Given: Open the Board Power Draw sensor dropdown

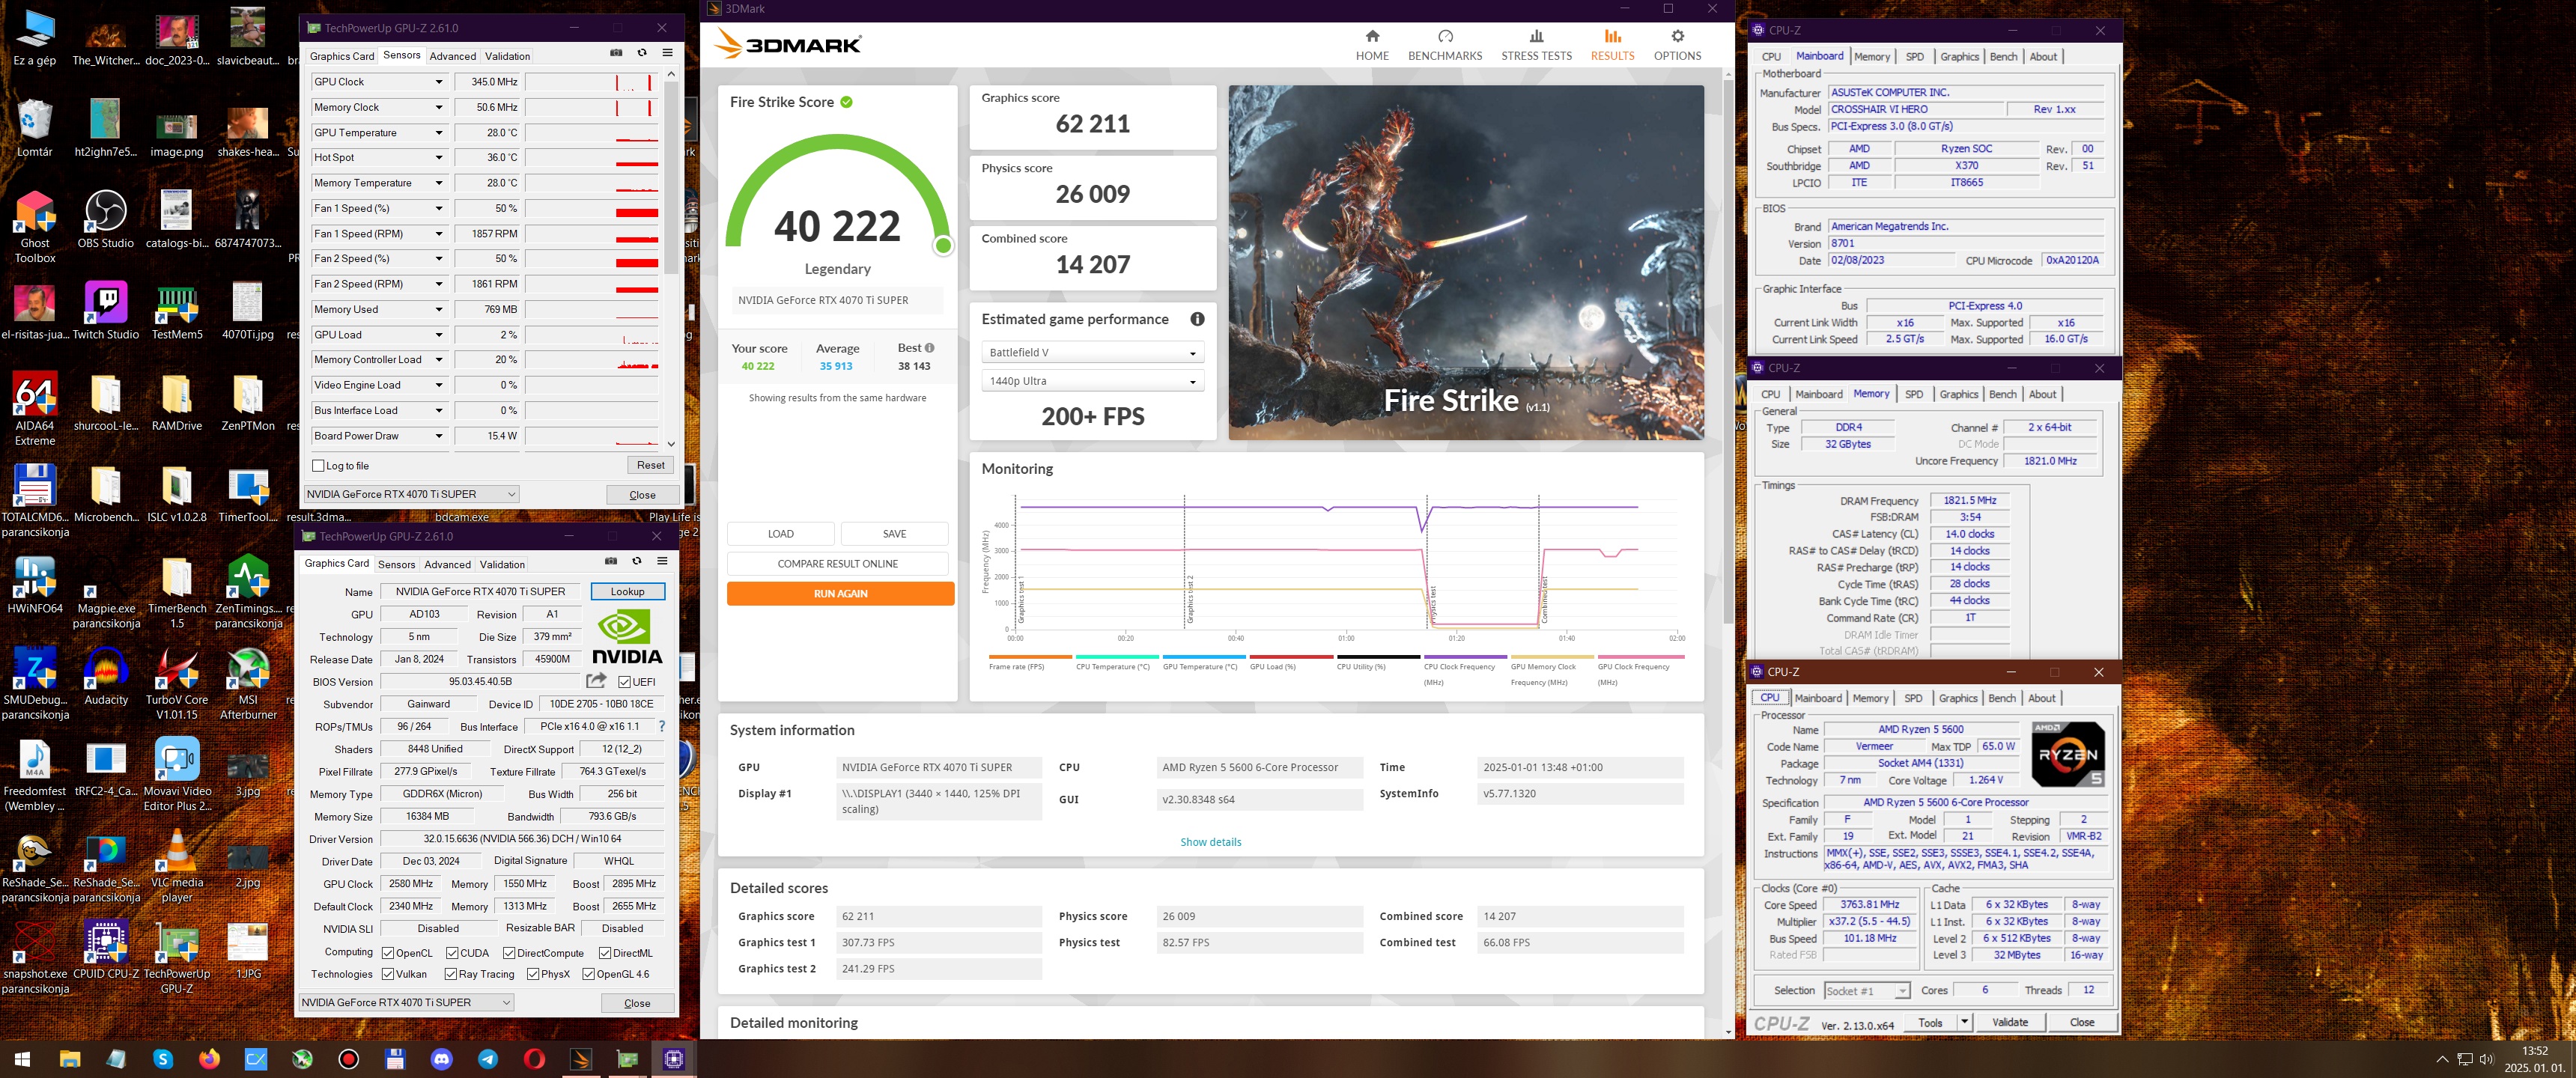Looking at the screenshot, I should click(438, 435).
